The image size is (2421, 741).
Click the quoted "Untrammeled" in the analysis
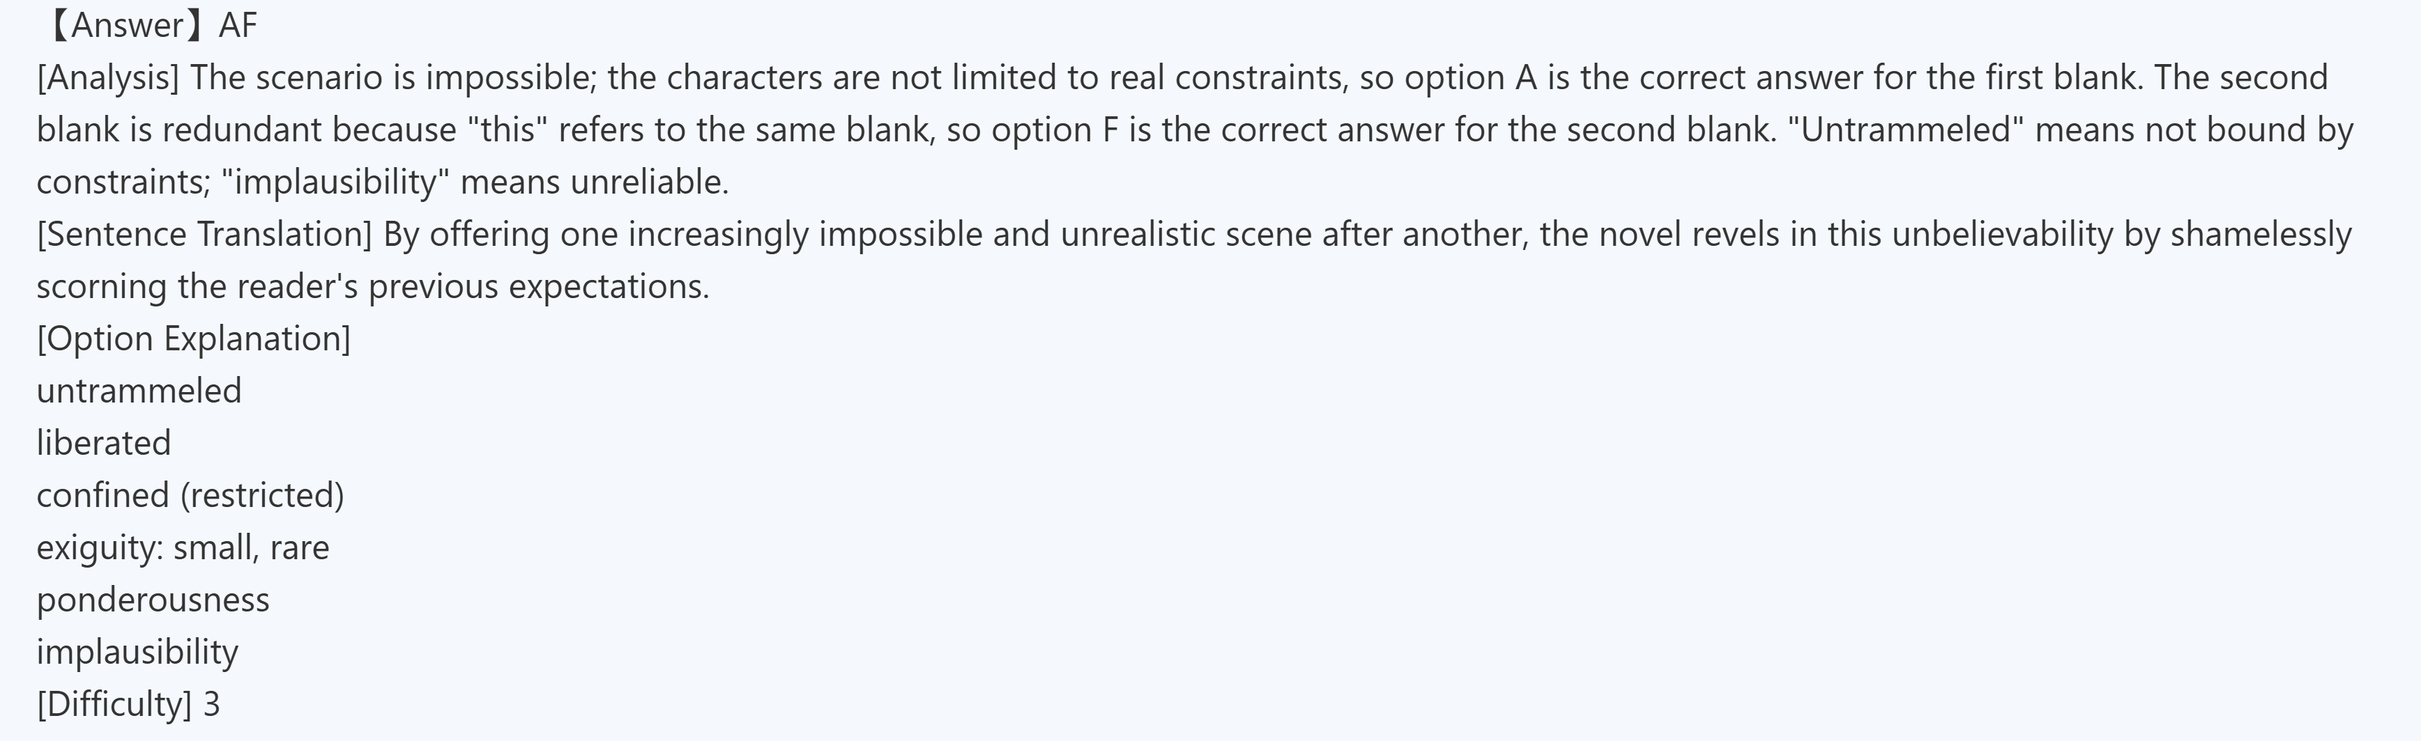1905,130
